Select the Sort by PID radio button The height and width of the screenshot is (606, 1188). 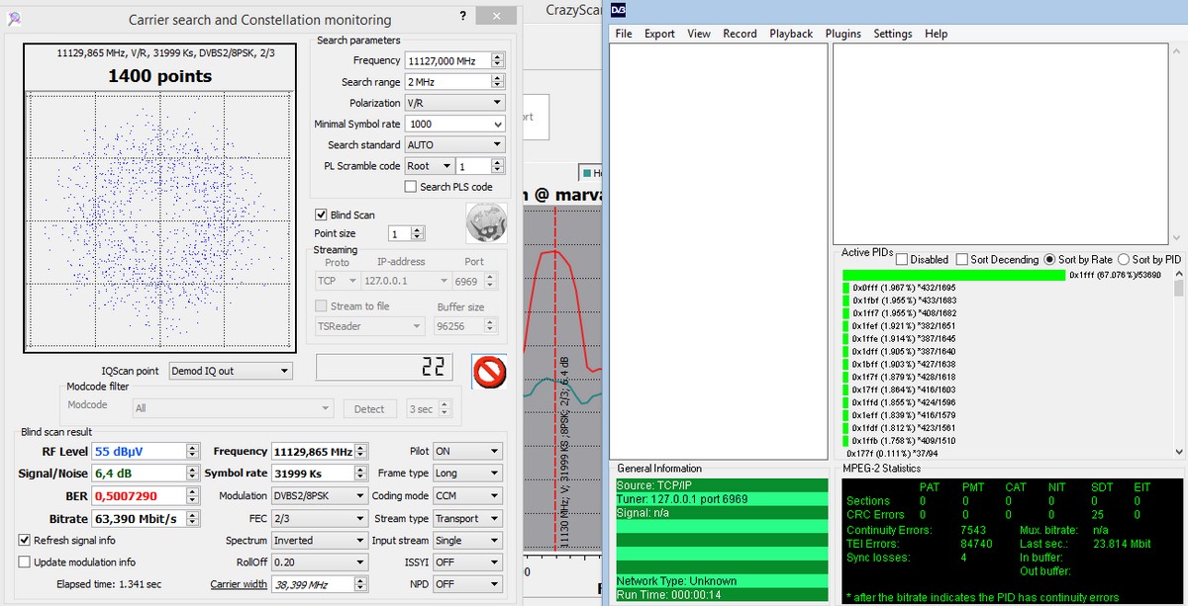1124,259
